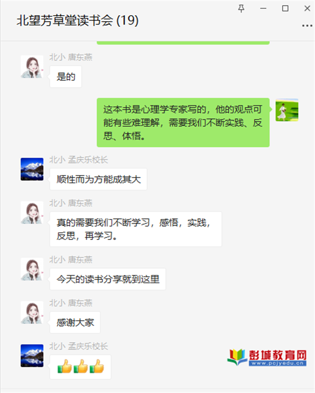Click the group title 北望芳草堂读书会 (19)
The image size is (315, 393).
tap(78, 20)
